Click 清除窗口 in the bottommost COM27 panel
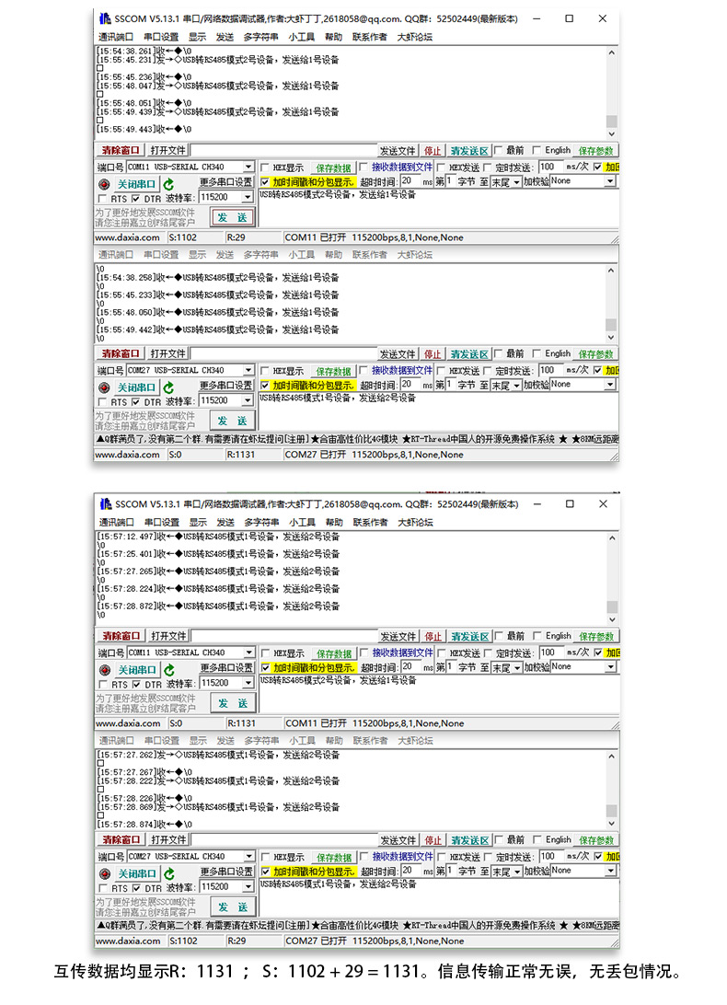 [x=121, y=840]
